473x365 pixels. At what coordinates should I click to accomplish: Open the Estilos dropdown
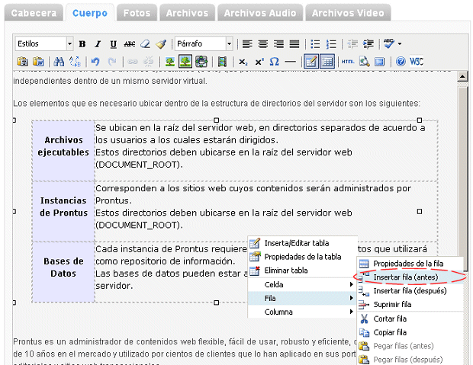coord(44,44)
